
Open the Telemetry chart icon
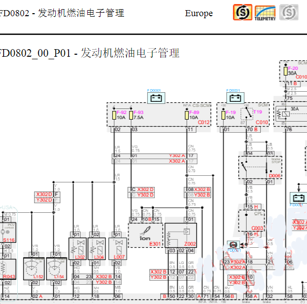(265, 13)
